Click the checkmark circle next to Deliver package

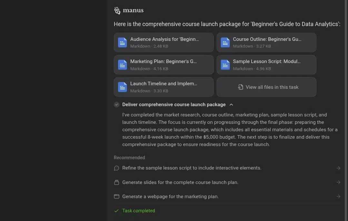click(x=117, y=105)
